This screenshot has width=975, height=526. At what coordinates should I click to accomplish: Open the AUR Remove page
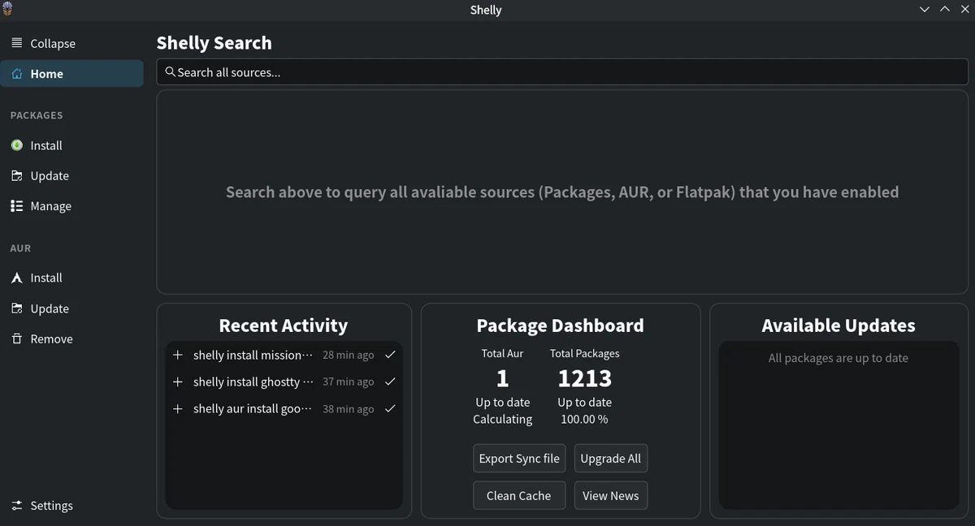click(71, 338)
